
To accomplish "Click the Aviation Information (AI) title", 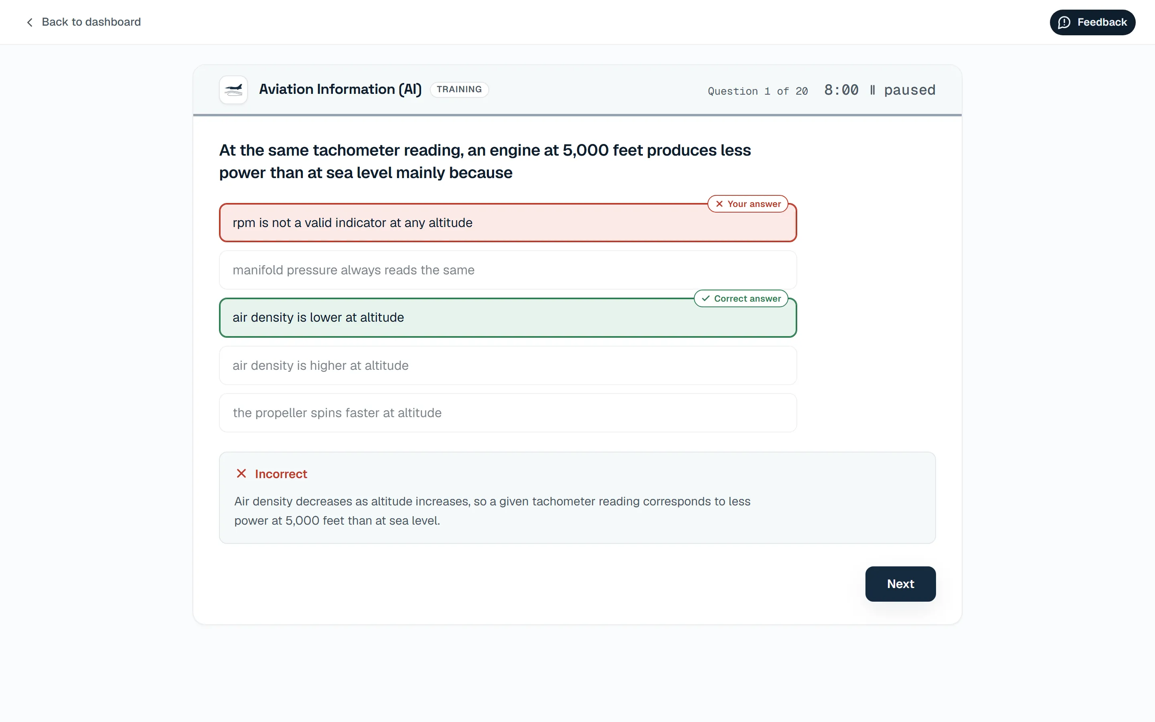I will (340, 89).
